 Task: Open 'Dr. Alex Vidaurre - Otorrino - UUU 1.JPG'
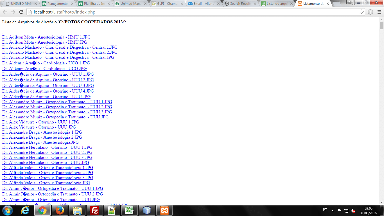[41, 122]
